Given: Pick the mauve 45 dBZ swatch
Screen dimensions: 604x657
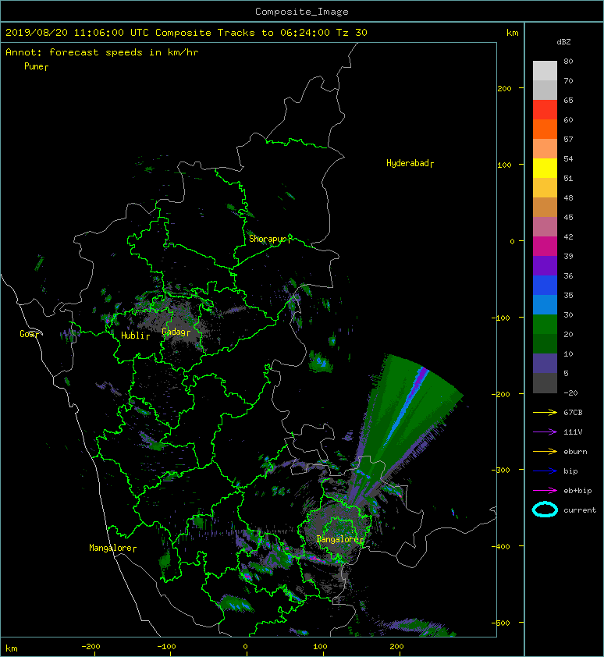Looking at the screenshot, I should point(545,227).
